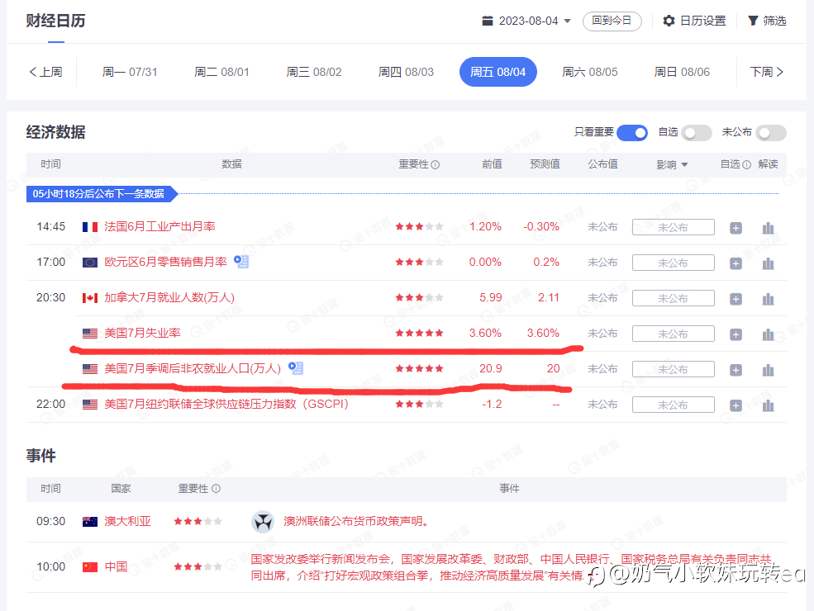814x611 pixels.
Task: Open the 日历设置 gear icon
Action: (669, 21)
